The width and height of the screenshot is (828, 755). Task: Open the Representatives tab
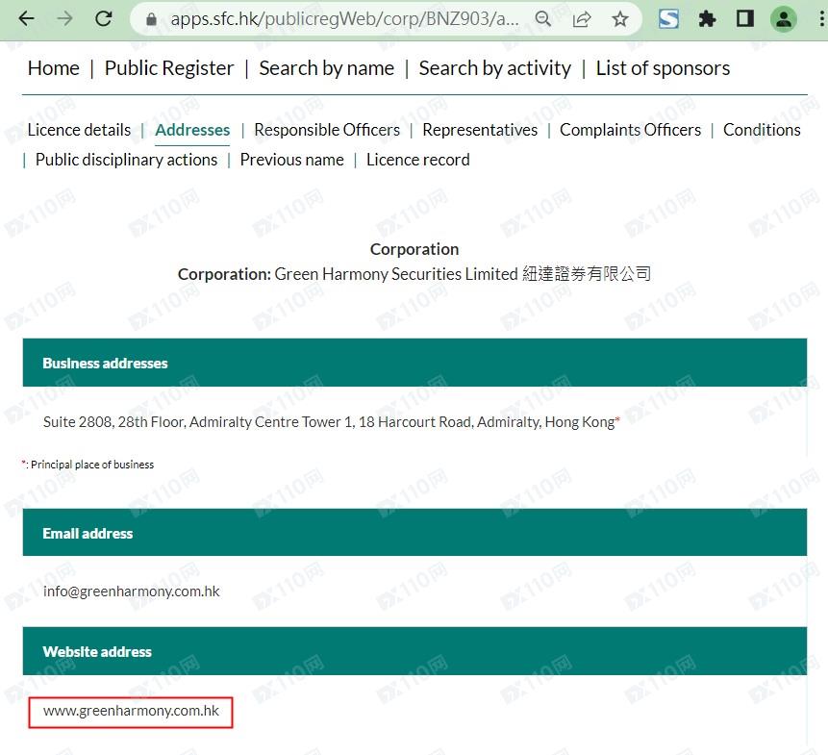click(480, 130)
